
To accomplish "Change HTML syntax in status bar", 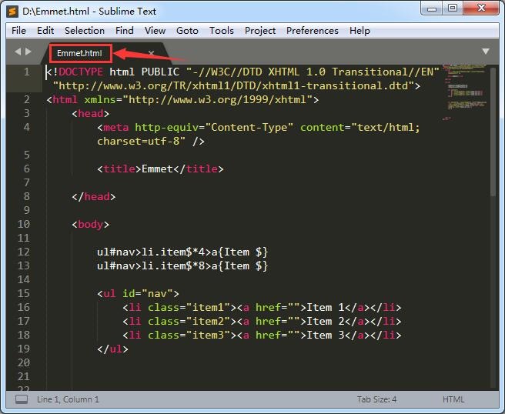I will 453,399.
